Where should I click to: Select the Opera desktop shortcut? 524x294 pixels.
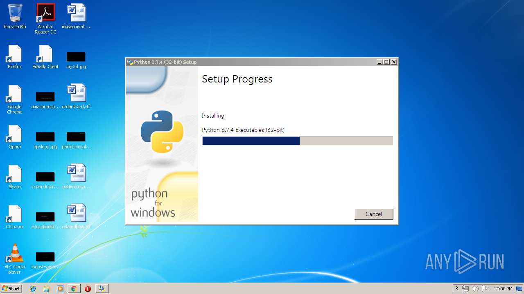coord(15,137)
